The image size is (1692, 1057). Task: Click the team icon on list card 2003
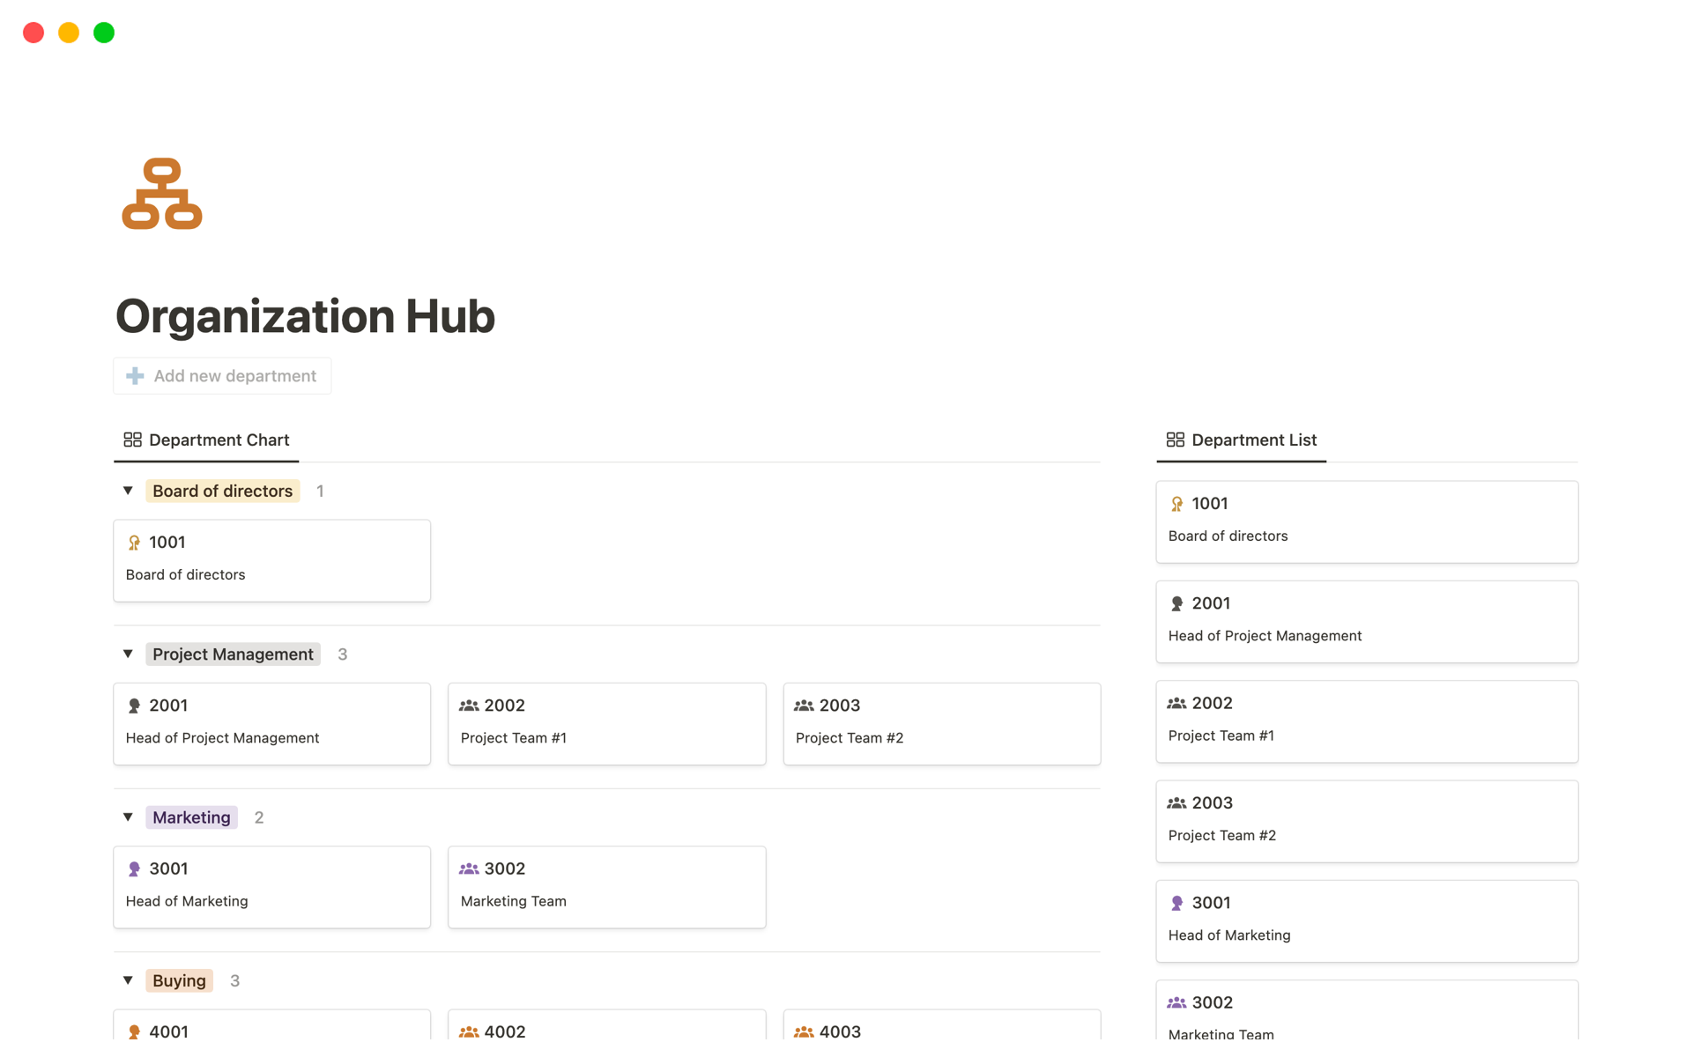coord(1176,803)
